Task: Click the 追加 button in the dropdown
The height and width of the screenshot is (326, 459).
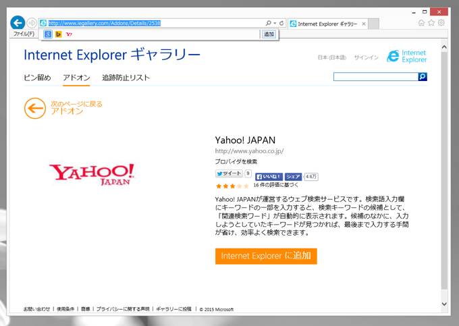Action: tap(269, 34)
